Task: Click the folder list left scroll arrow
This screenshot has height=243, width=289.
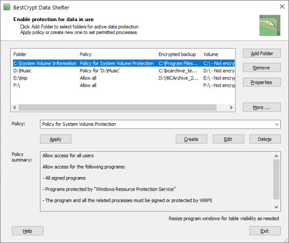Action: pos(15,107)
